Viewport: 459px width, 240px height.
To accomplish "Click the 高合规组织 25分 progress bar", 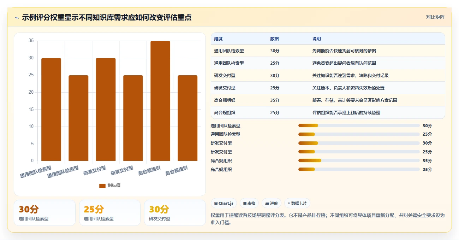I will (359, 170).
